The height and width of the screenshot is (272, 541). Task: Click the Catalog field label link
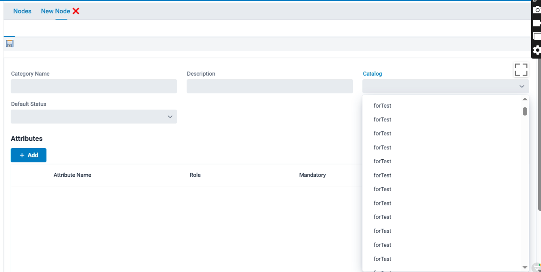coord(372,74)
